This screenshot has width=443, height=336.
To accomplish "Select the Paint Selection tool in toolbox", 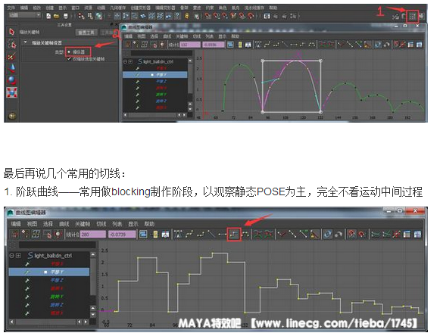I will pyautogui.click(x=11, y=57).
